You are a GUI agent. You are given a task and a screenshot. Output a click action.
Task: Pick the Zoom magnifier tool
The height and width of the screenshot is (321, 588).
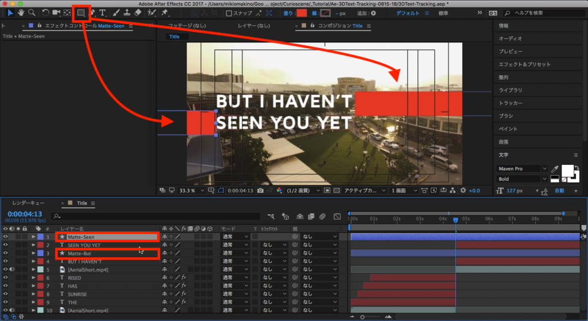32,13
